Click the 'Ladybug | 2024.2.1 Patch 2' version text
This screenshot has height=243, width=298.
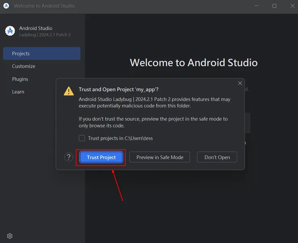point(45,35)
